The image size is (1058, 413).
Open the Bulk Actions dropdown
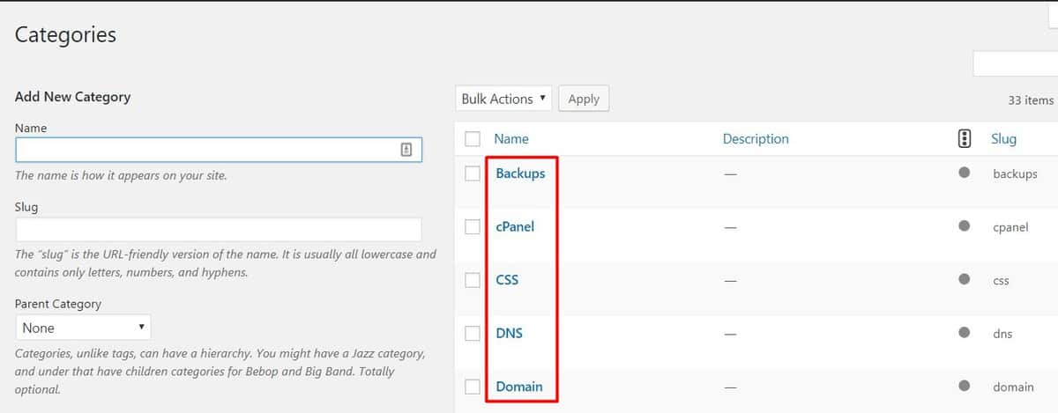(x=503, y=99)
